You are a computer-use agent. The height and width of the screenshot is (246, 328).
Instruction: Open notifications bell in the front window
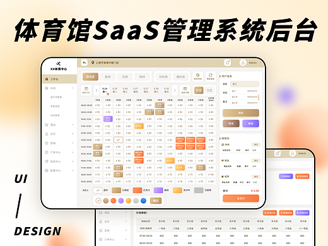point(227,62)
